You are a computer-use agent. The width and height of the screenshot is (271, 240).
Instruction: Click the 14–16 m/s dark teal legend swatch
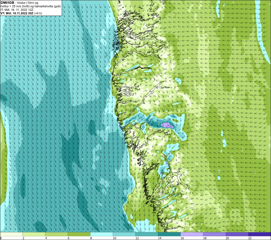pyautogui.click(x=169, y=234)
